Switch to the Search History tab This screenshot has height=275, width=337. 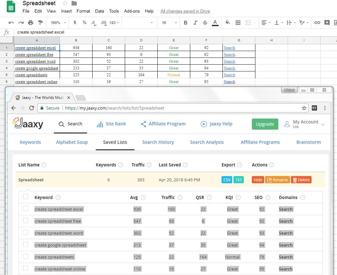158,142
